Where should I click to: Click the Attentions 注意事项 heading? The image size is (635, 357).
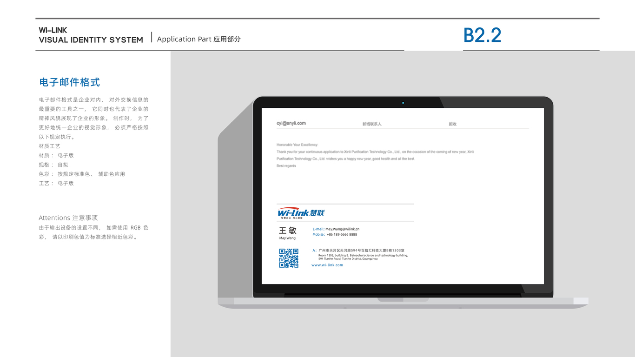click(x=68, y=218)
